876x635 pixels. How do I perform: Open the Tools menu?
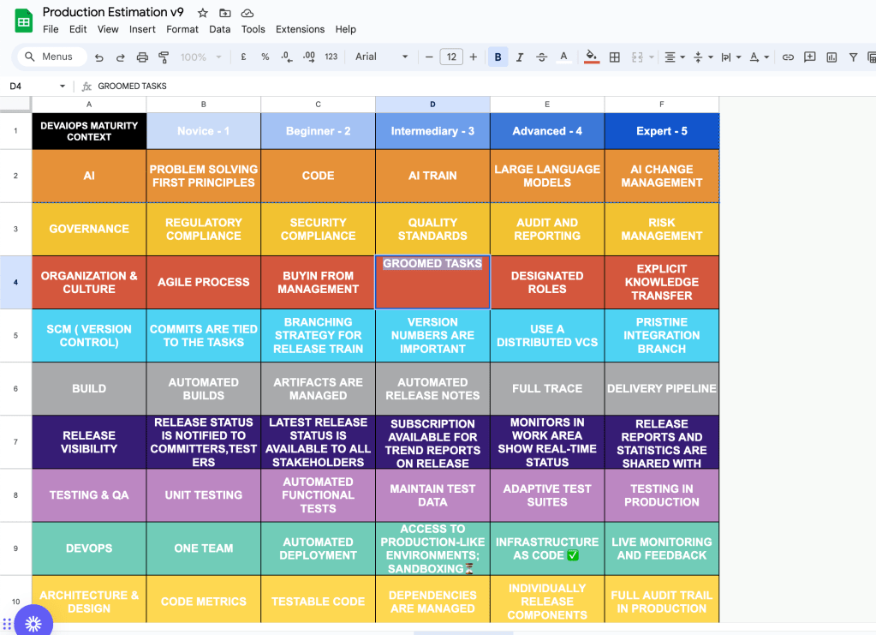253,29
